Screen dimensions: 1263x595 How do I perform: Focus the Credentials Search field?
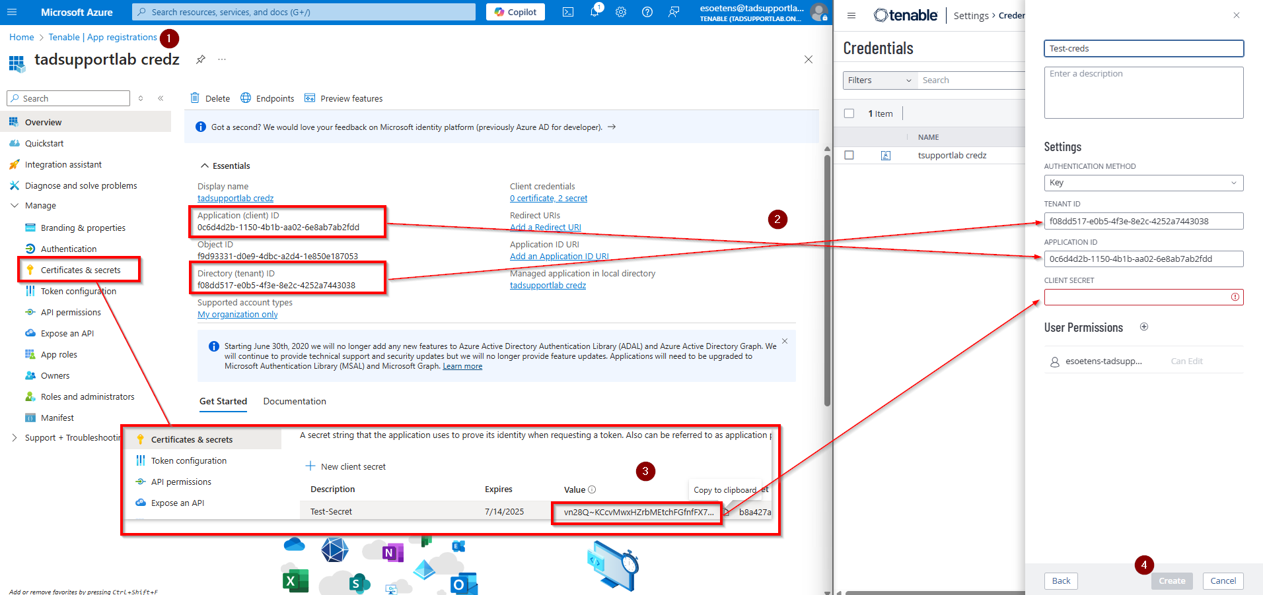tap(971, 80)
